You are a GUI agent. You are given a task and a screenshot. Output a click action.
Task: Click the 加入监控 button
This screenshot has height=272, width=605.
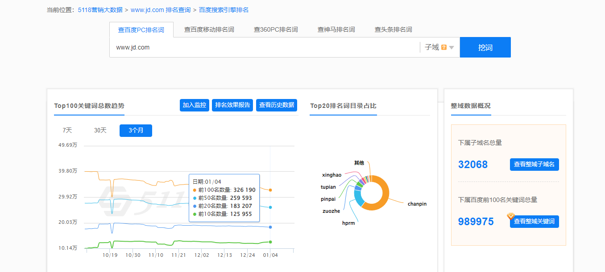click(195, 105)
